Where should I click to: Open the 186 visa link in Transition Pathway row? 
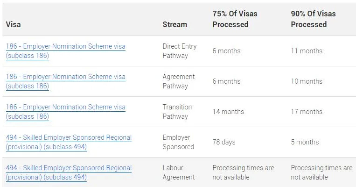coord(66,112)
